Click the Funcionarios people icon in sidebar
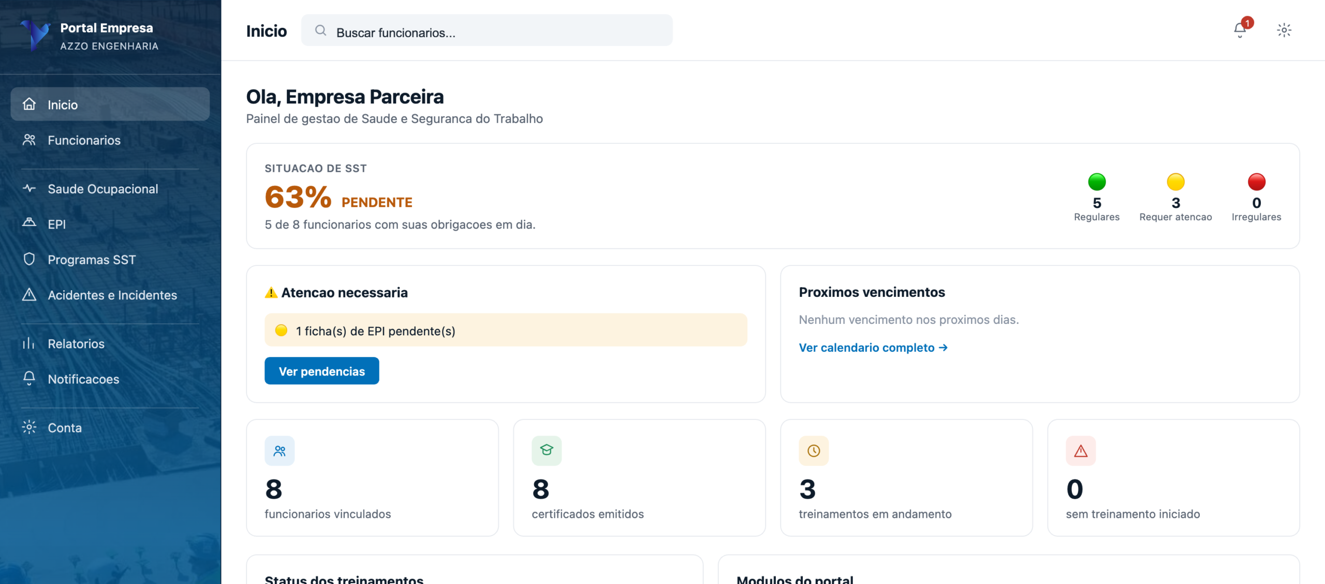This screenshot has width=1325, height=584. pos(30,140)
